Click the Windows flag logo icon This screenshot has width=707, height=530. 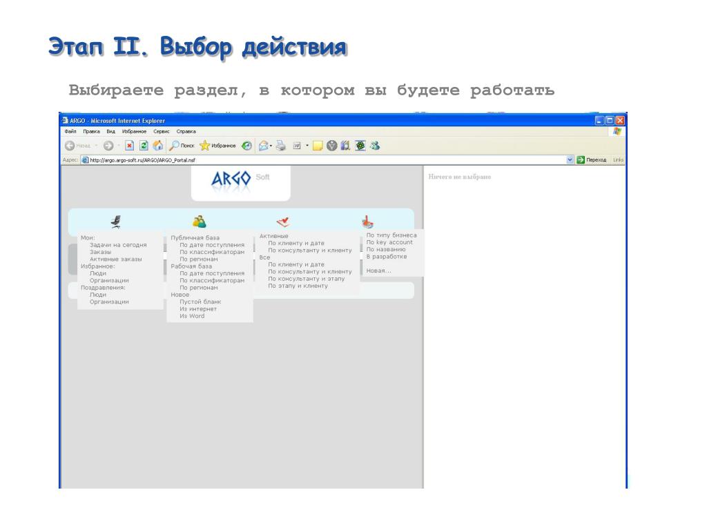click(x=617, y=131)
